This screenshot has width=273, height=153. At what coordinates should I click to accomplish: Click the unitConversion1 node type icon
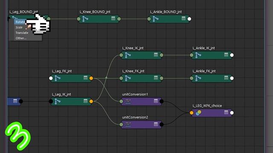[128, 101]
